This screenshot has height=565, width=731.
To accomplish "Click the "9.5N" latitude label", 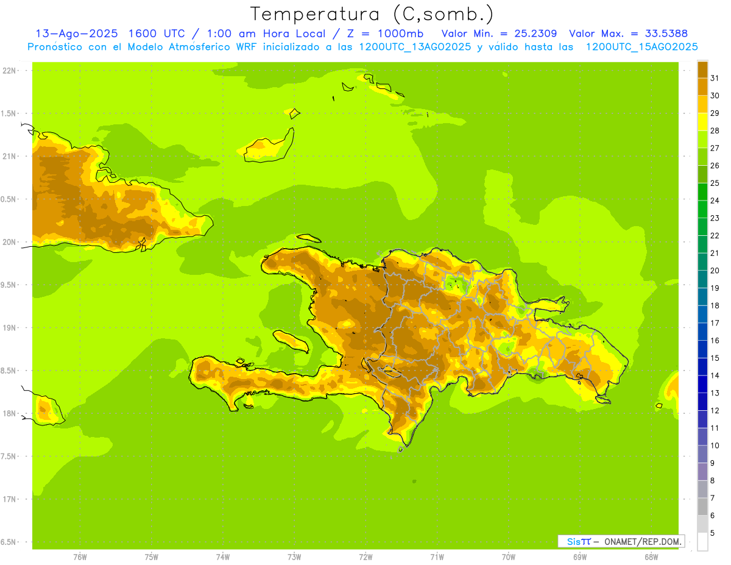I will pos(9,285).
